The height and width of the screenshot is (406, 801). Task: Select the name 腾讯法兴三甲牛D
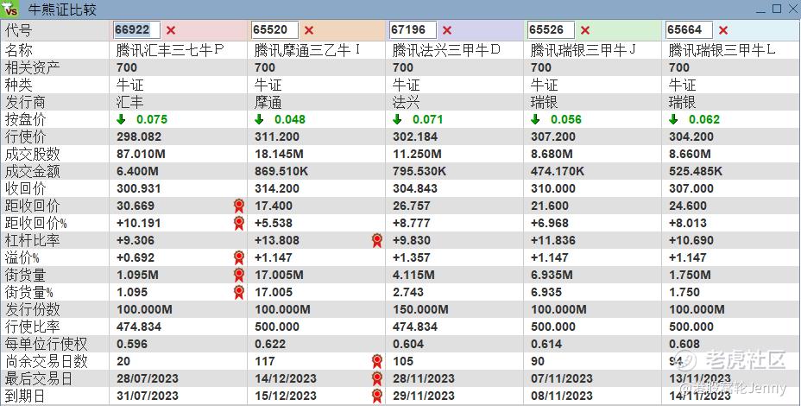pyautogui.click(x=446, y=50)
